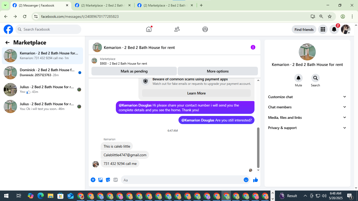Viewport: 358px width, 201px height.
Task: Switch to second Marketplace browser tab
Action: click(x=103, y=5)
